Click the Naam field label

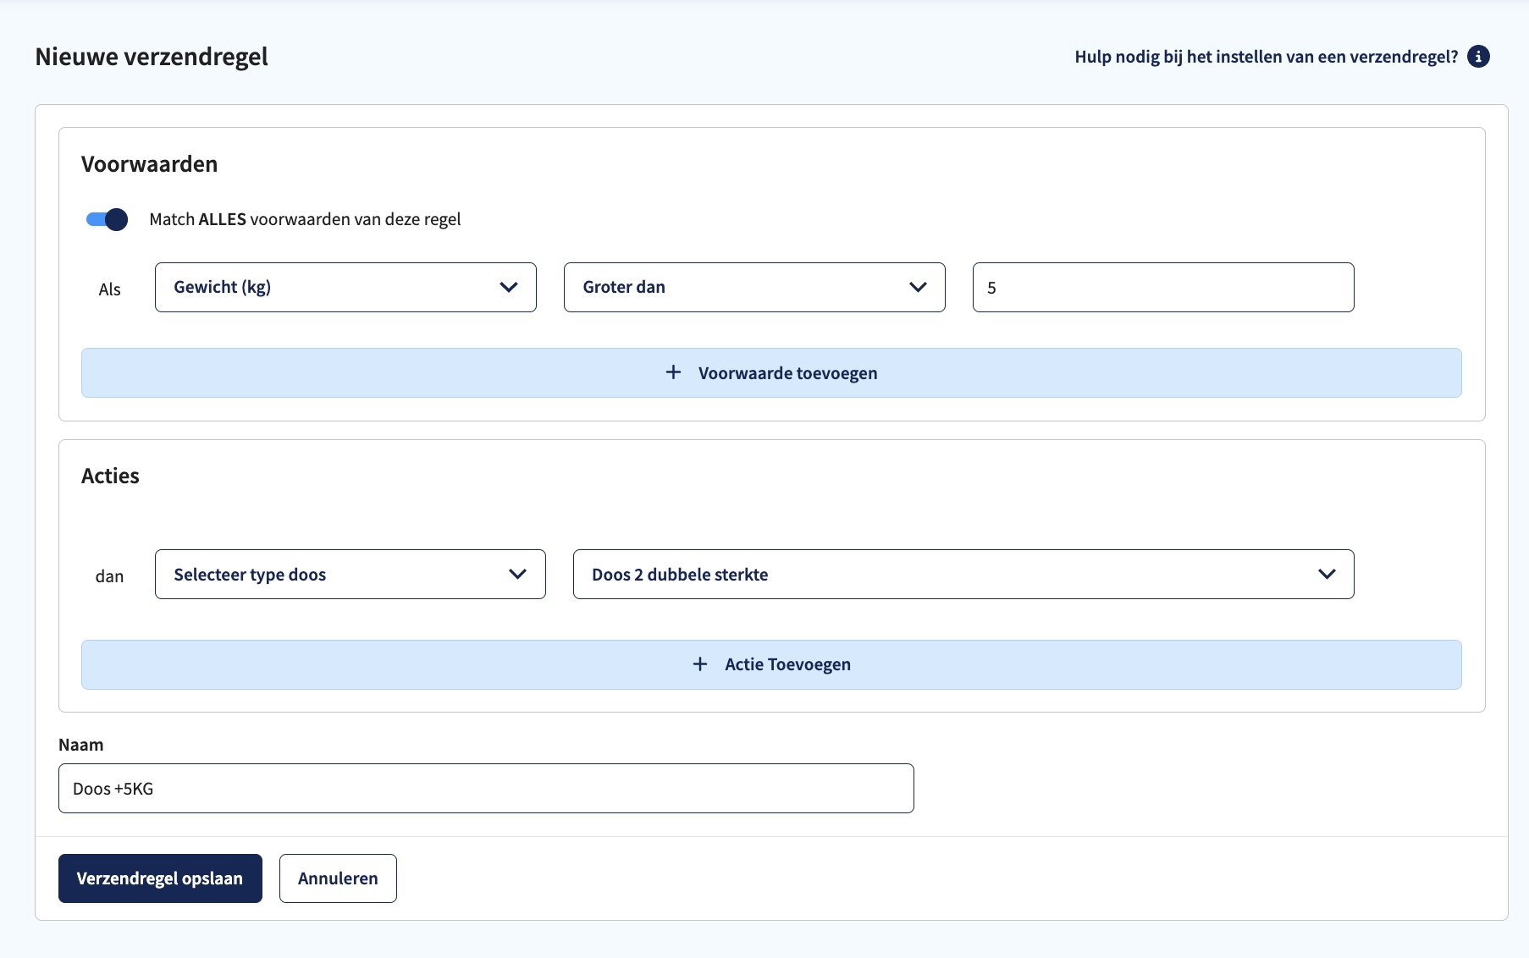[x=81, y=745]
